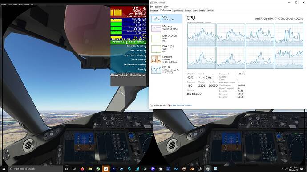Open the Task Manager taskbar button
The width and height of the screenshot is (307, 172).
207,169
